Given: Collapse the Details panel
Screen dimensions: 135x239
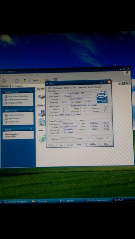Looking at the screenshot, I should tap(31, 129).
